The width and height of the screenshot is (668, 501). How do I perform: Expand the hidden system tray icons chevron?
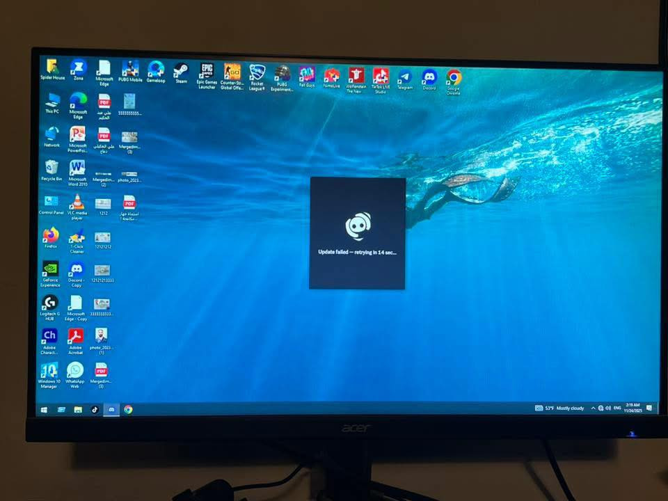pyautogui.click(x=593, y=408)
